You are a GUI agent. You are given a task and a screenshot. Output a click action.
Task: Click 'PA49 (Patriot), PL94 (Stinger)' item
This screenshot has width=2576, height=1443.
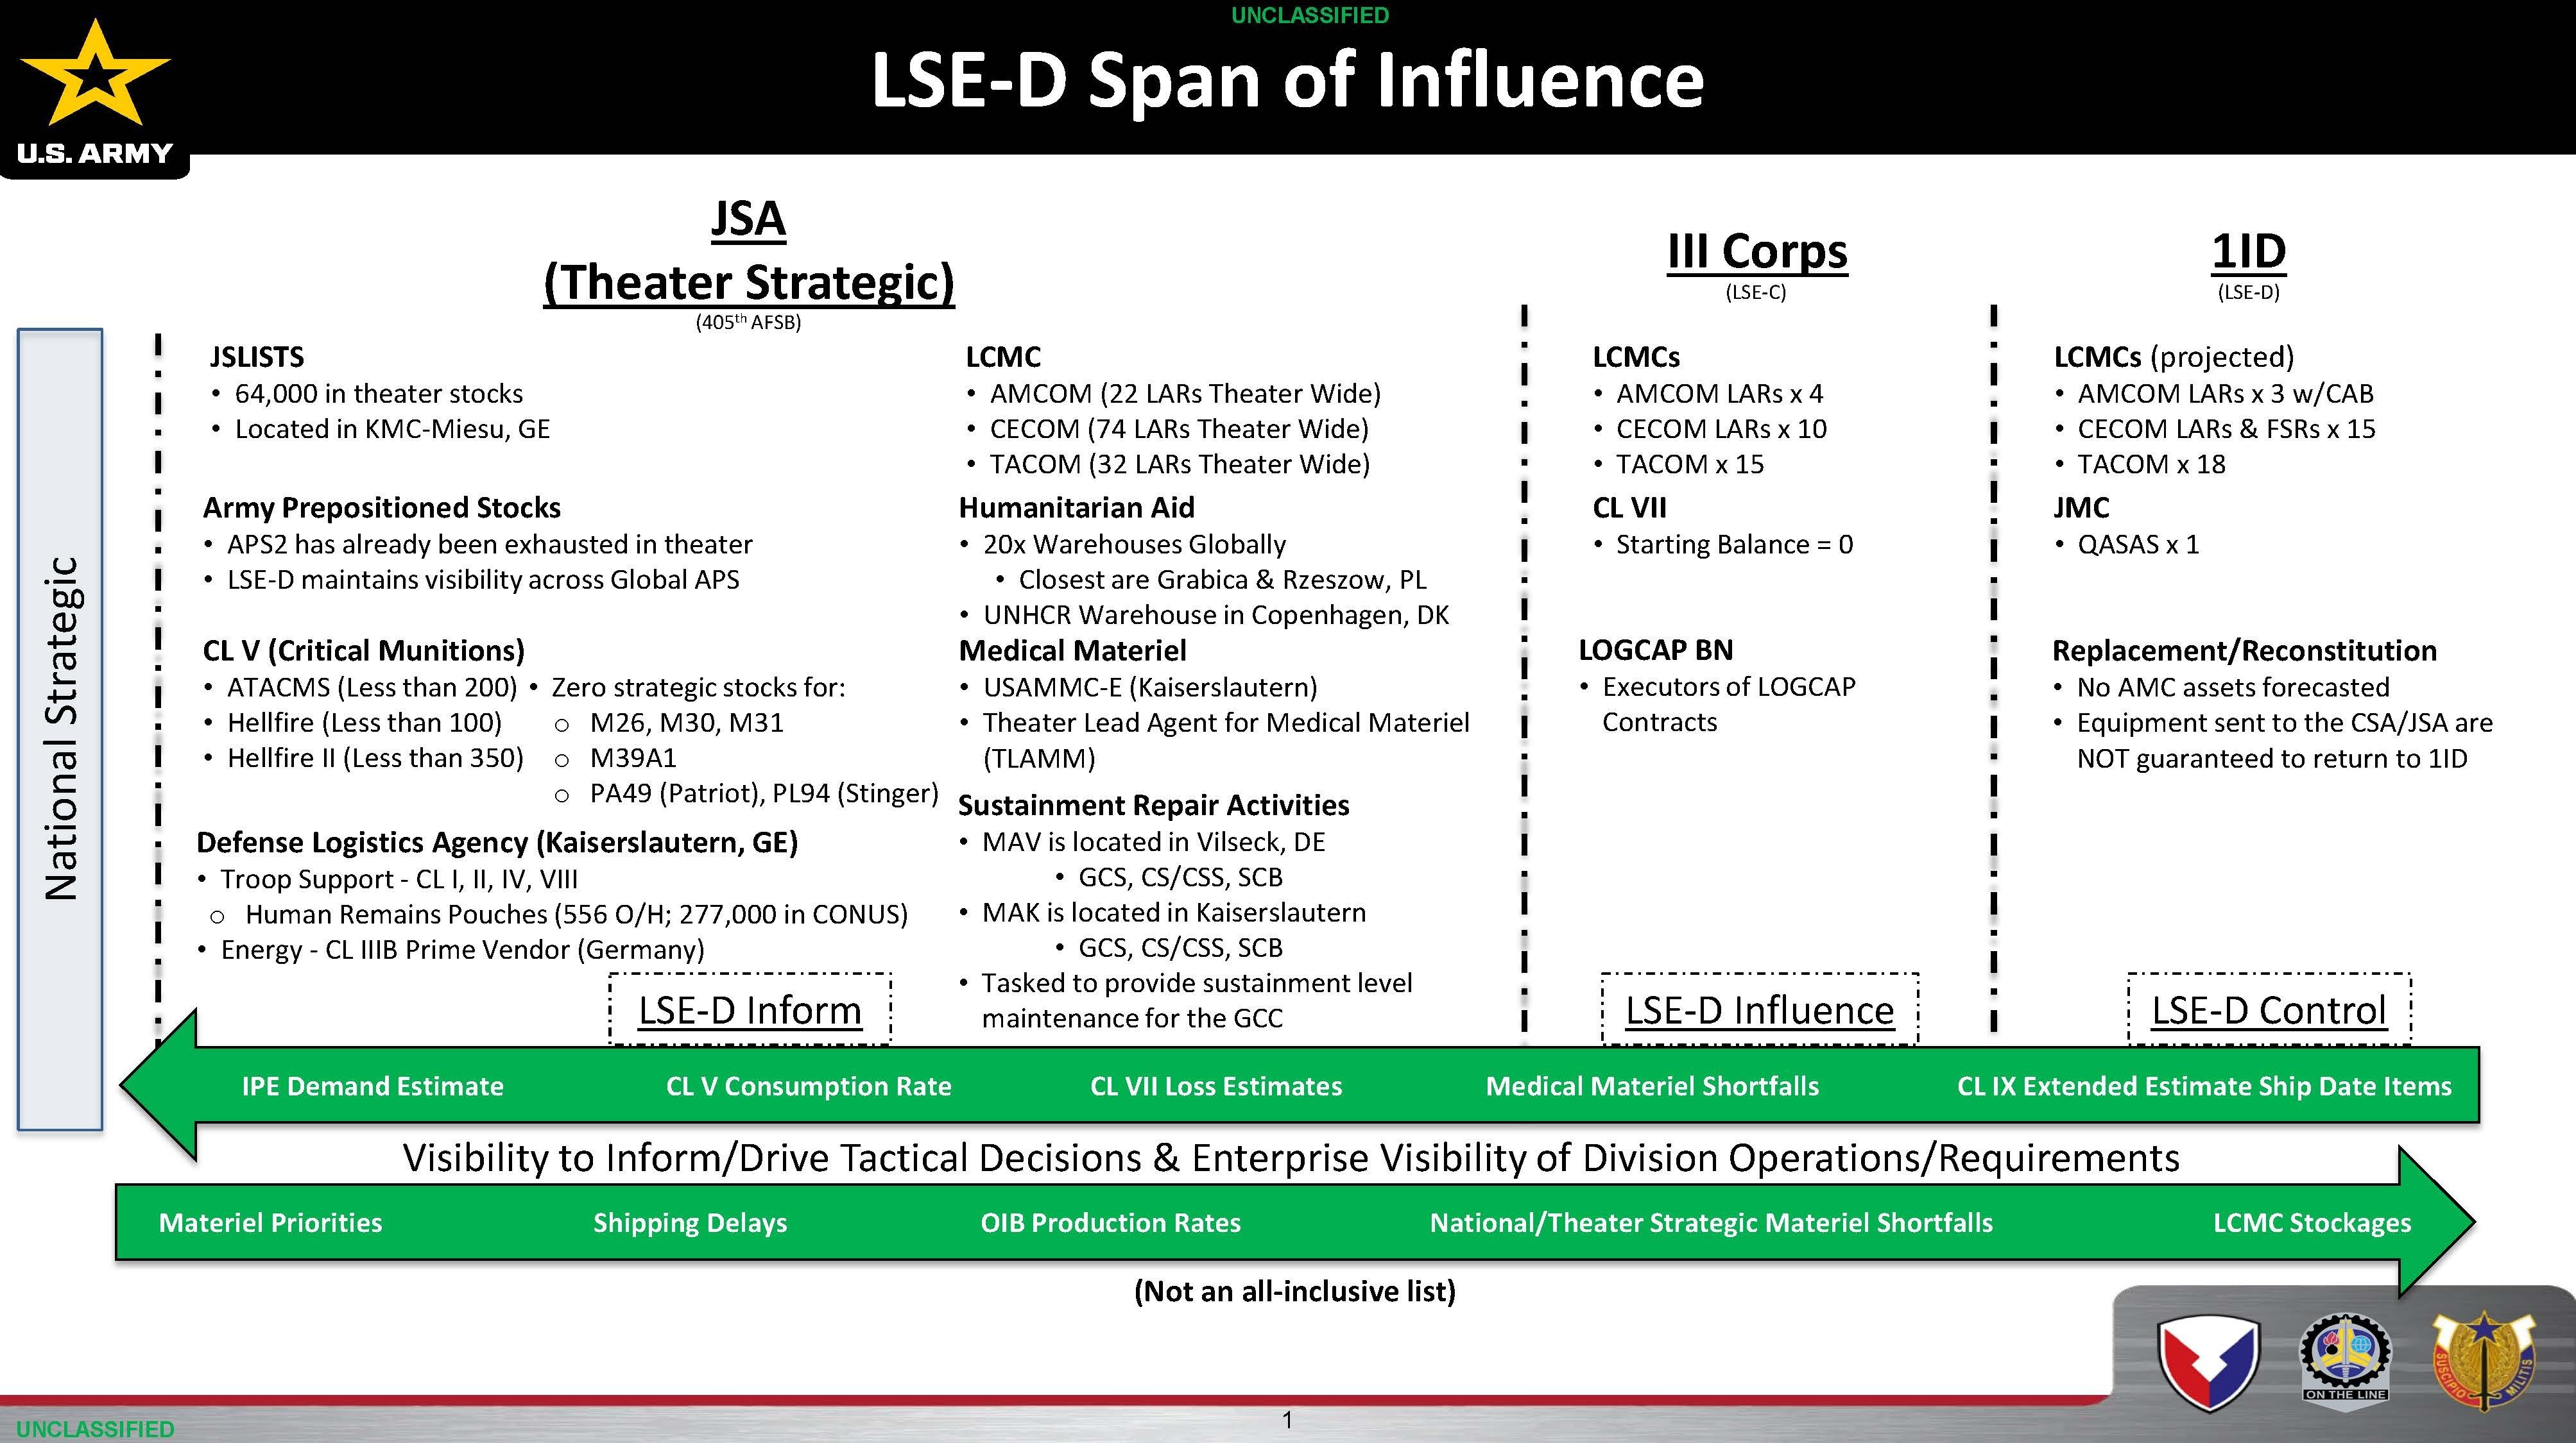point(764,793)
